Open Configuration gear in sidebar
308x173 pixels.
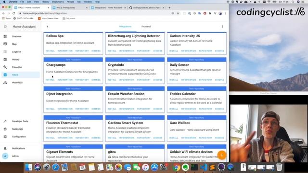[x=5, y=136]
